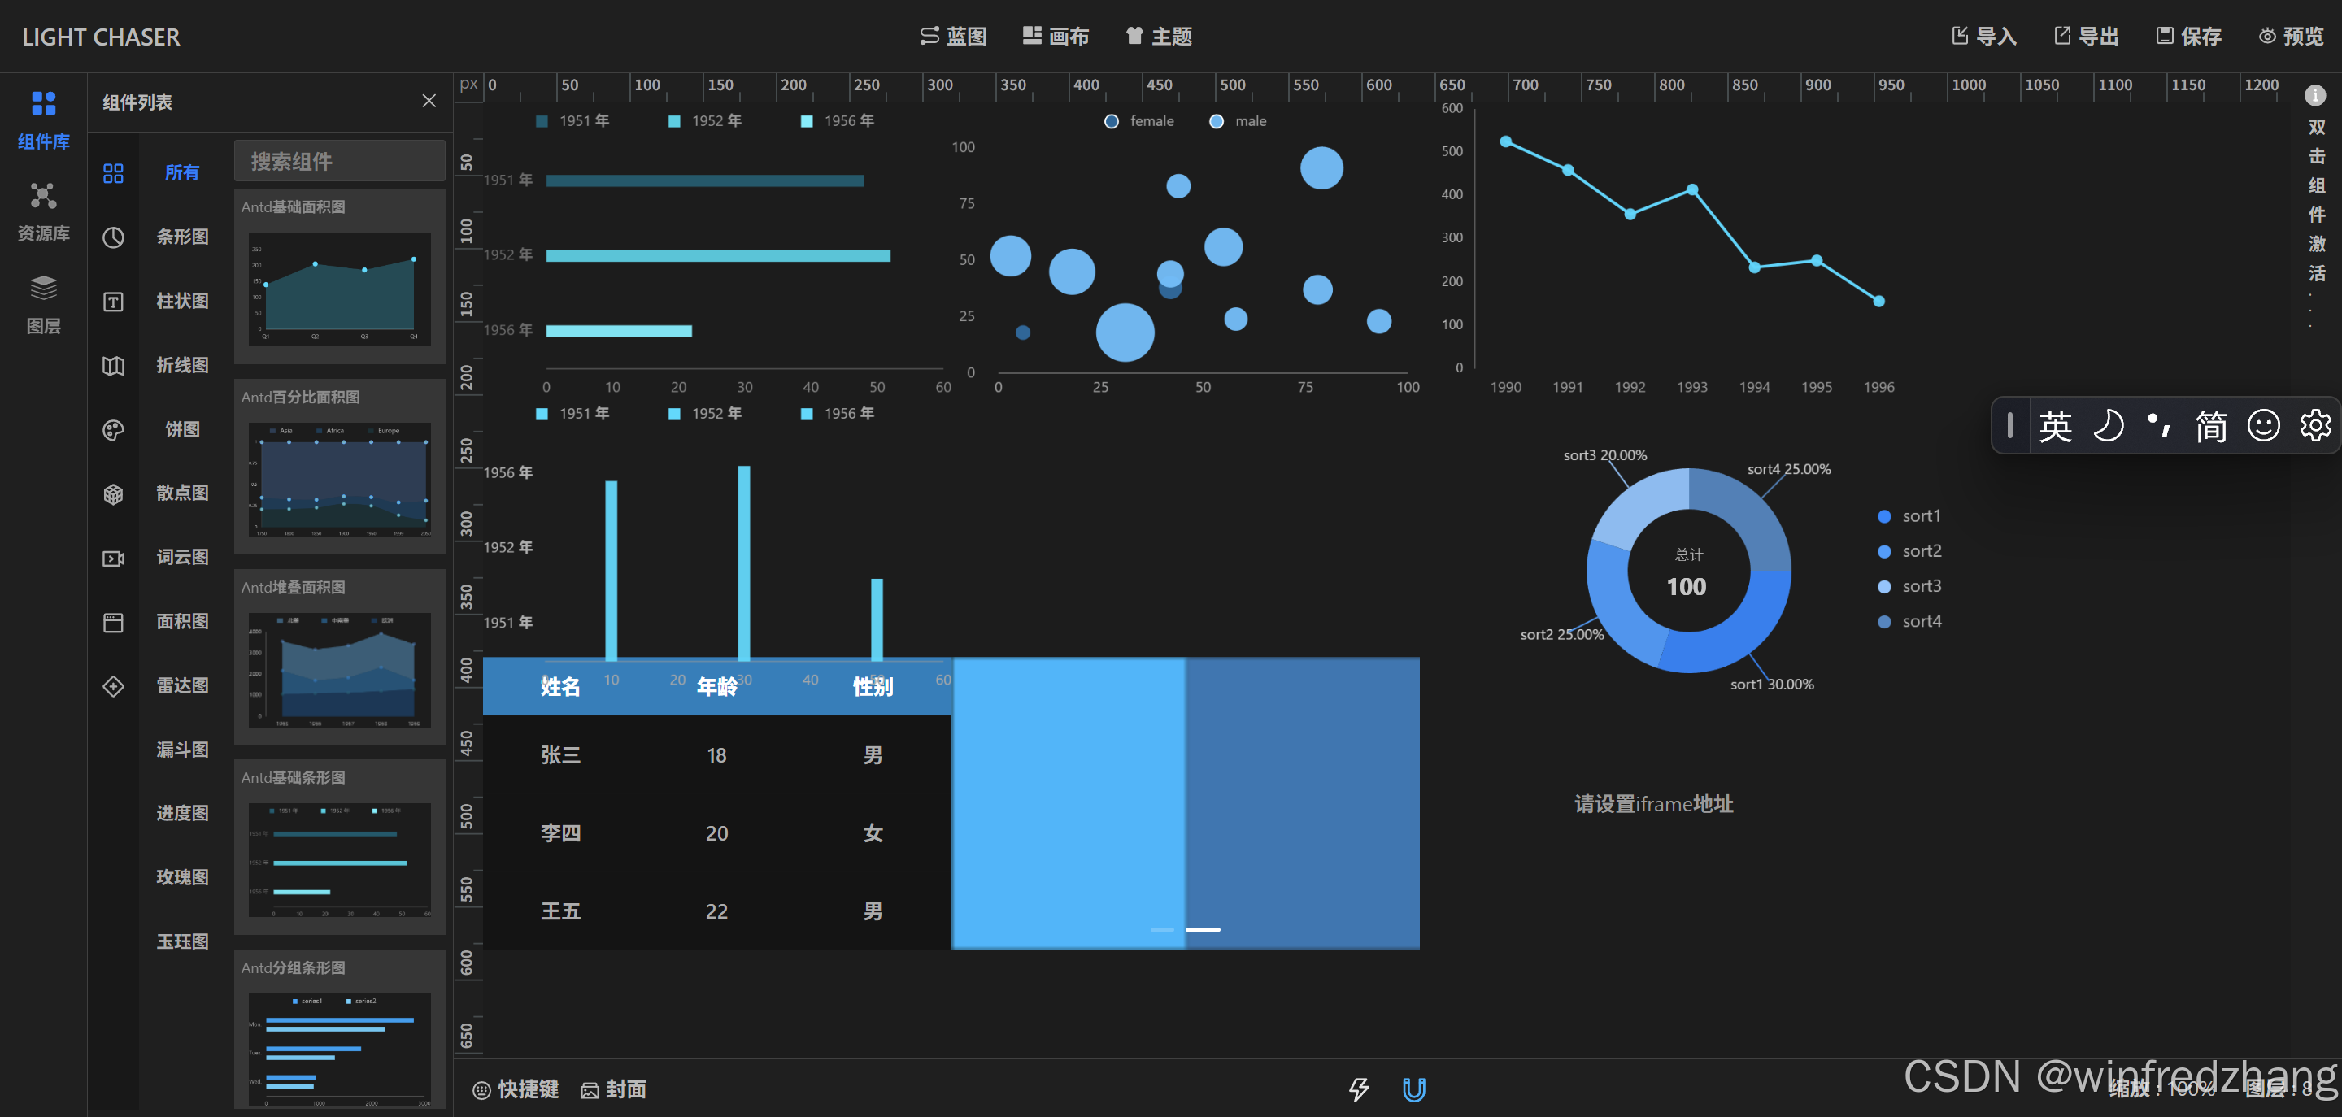Click the 简 simplified Chinese IME button

[x=2211, y=425]
